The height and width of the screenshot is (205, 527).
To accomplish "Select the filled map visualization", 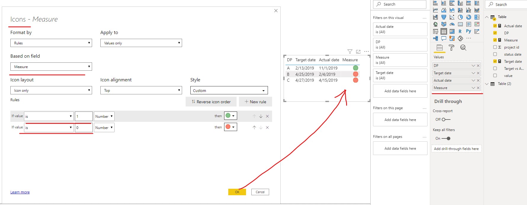I will (444, 24).
